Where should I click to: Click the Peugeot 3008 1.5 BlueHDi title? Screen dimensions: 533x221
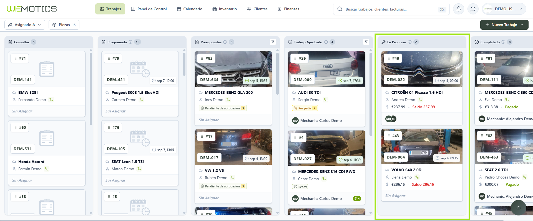pyautogui.click(x=135, y=92)
